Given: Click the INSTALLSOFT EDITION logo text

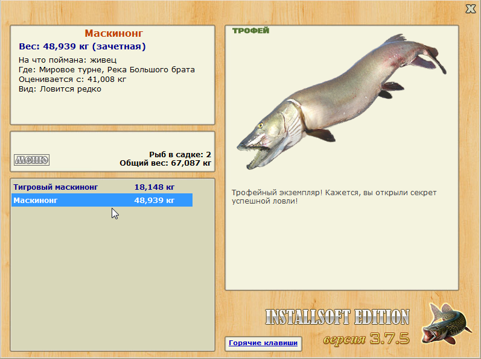Looking at the screenshot, I should (337, 317).
